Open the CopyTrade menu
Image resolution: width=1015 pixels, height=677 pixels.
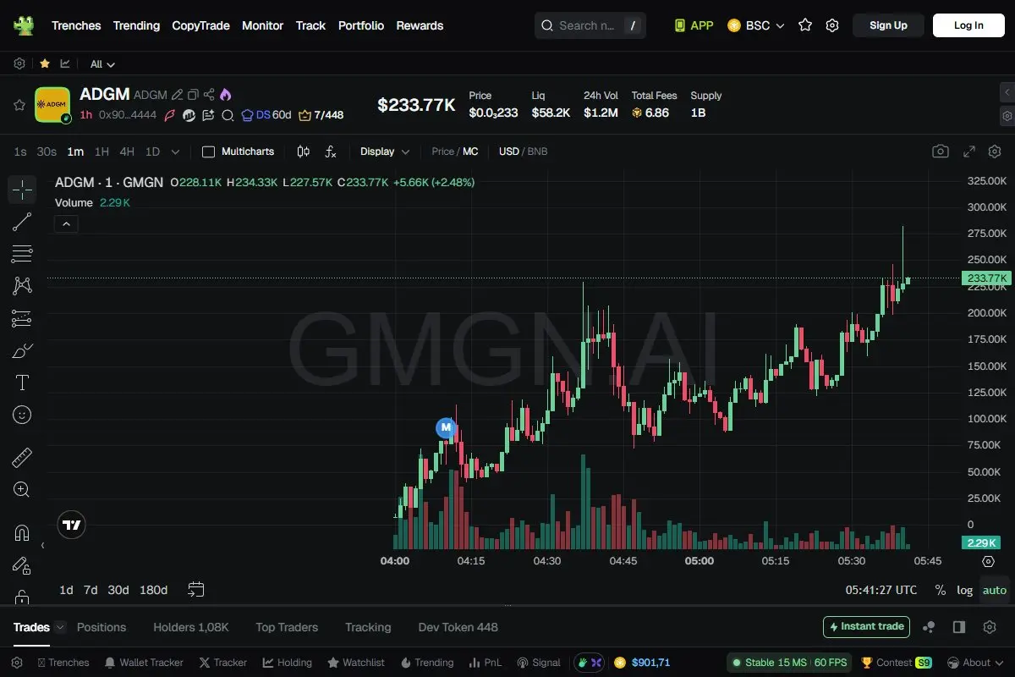tap(200, 25)
